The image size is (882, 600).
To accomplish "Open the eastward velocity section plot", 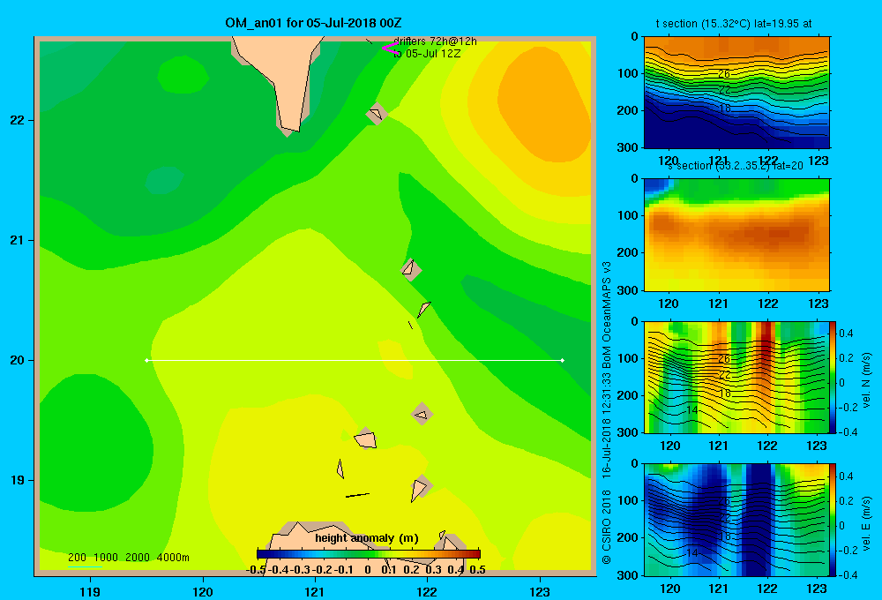I will click(736, 520).
